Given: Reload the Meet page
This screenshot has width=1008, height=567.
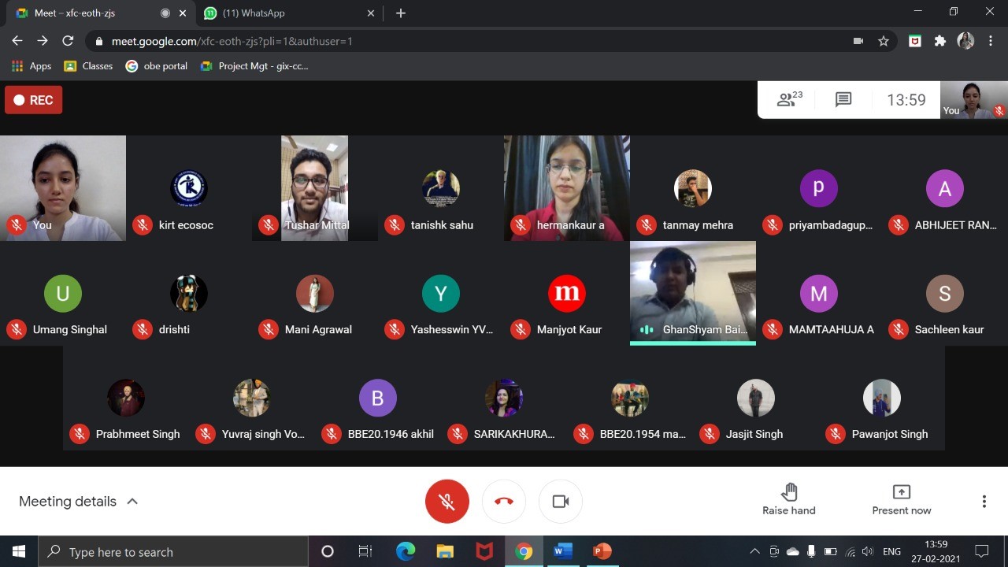Looking at the screenshot, I should point(68,41).
